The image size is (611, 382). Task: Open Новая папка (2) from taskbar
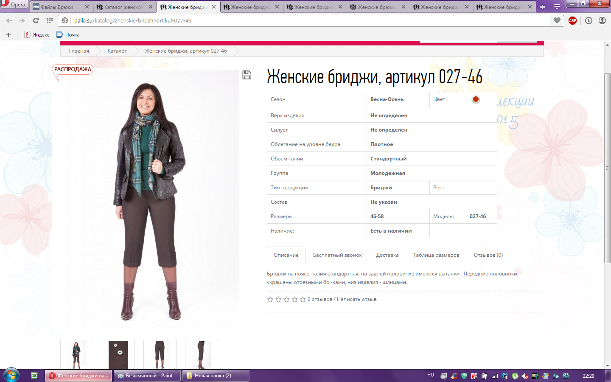216,376
